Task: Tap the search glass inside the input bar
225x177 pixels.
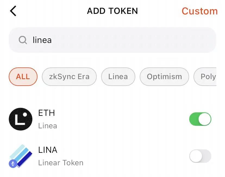Action: pyautogui.click(x=23, y=40)
